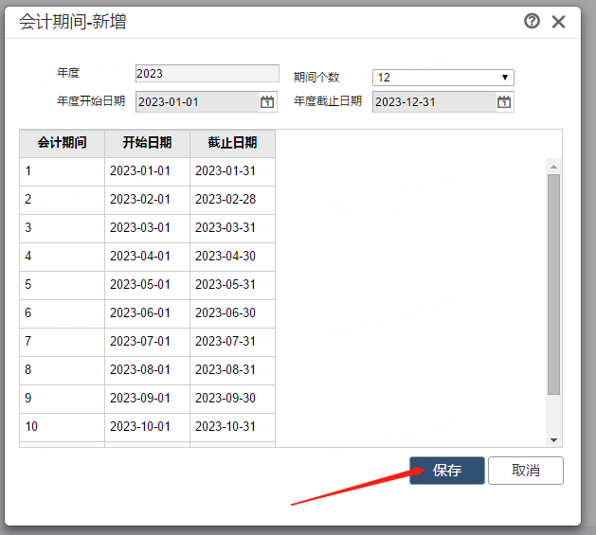Screen dimensions: 596x535
Task: Close the 会计期间-新增 dialog
Action: (x=558, y=22)
